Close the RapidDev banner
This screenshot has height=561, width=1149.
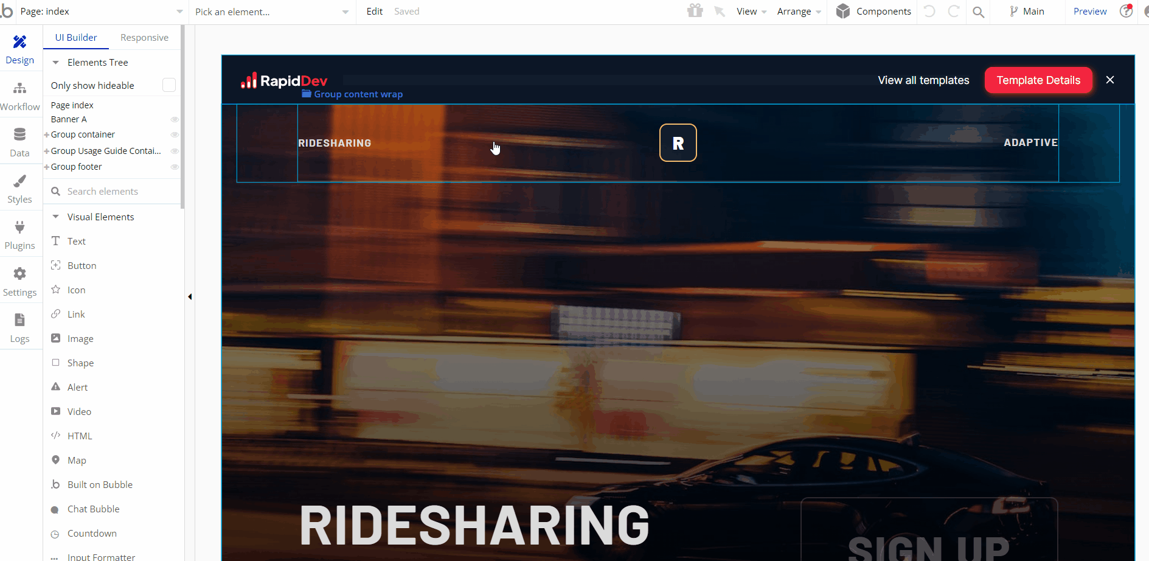pos(1110,80)
